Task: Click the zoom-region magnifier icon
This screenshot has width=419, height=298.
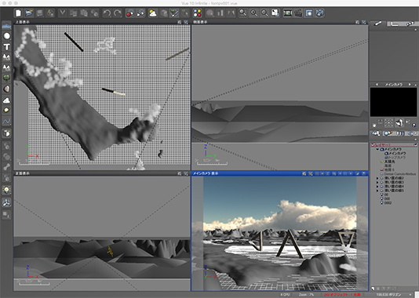Action: click(x=243, y=13)
